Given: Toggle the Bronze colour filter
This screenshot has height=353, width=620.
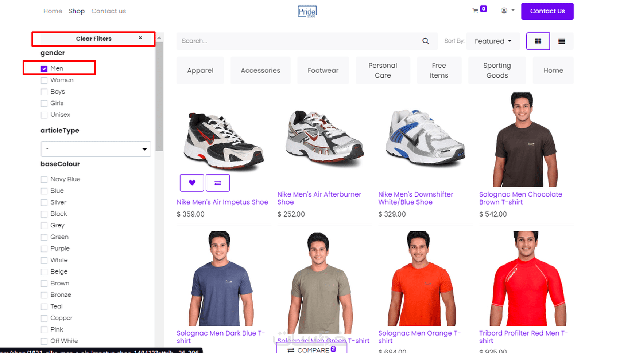Looking at the screenshot, I should 44,295.
